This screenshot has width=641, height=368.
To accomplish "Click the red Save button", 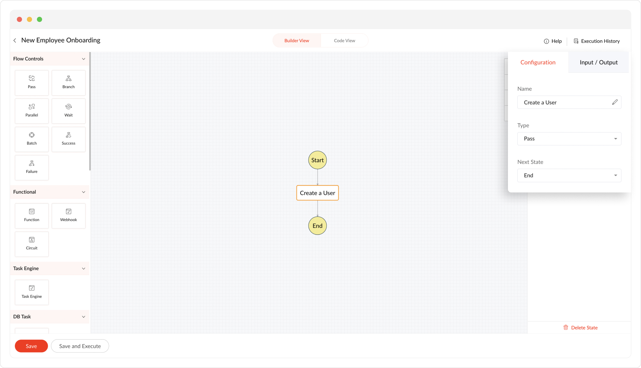I will (31, 346).
